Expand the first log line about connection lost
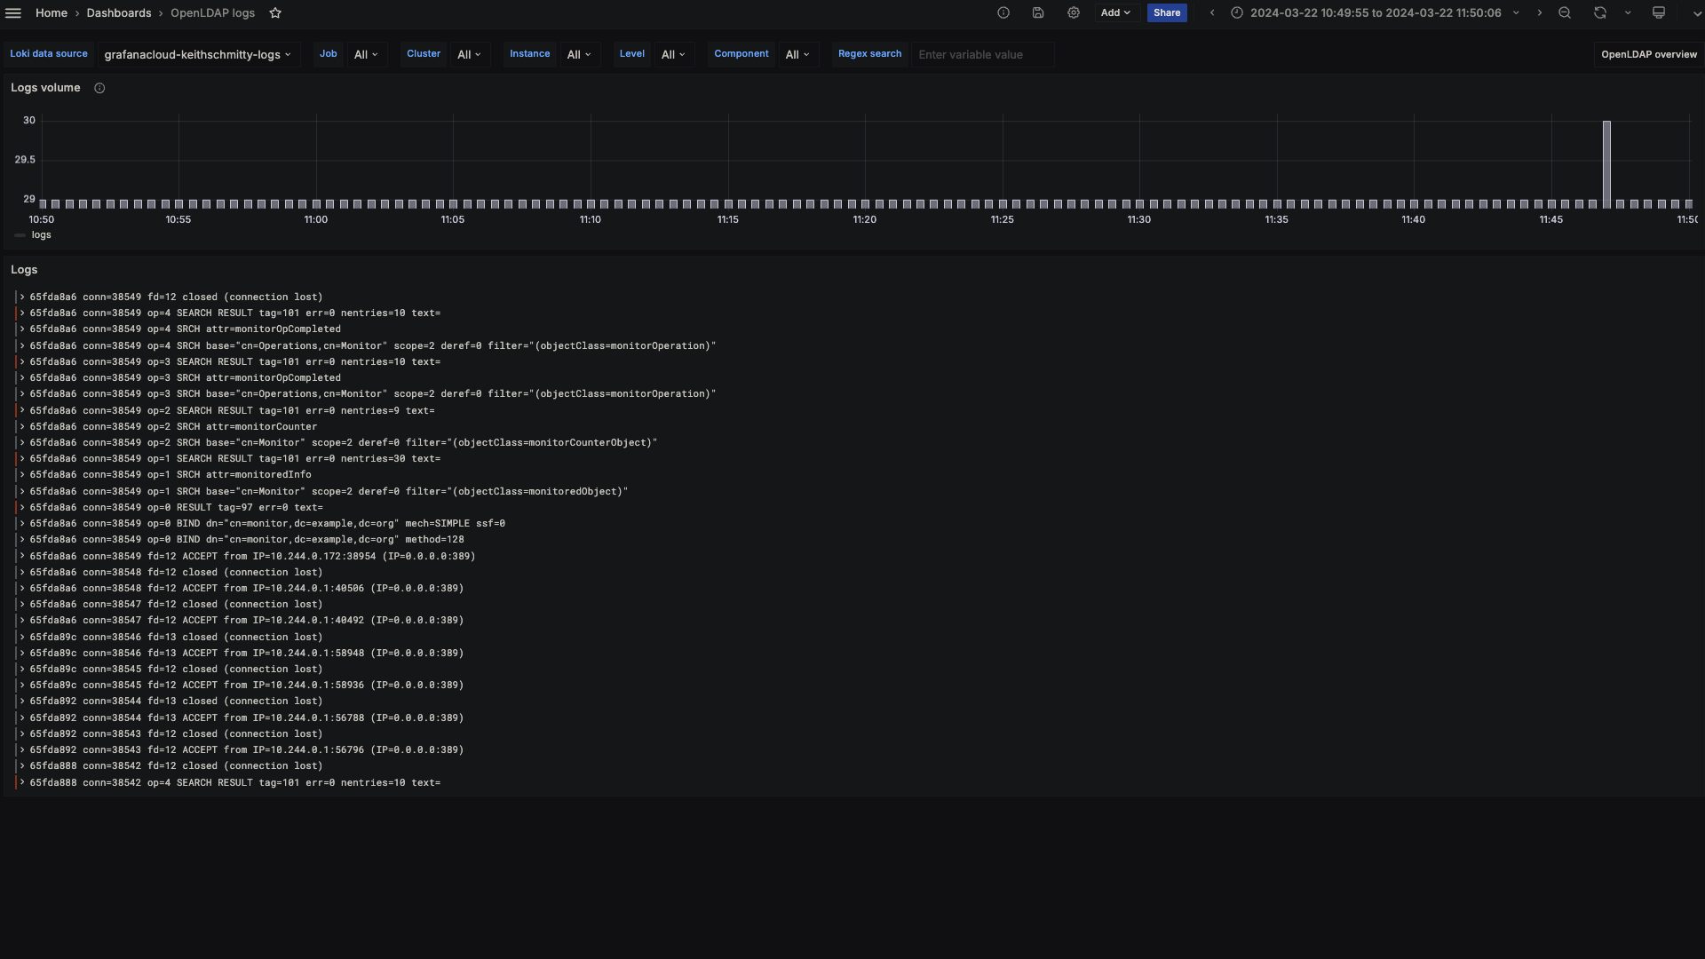The image size is (1705, 959). click(x=21, y=297)
